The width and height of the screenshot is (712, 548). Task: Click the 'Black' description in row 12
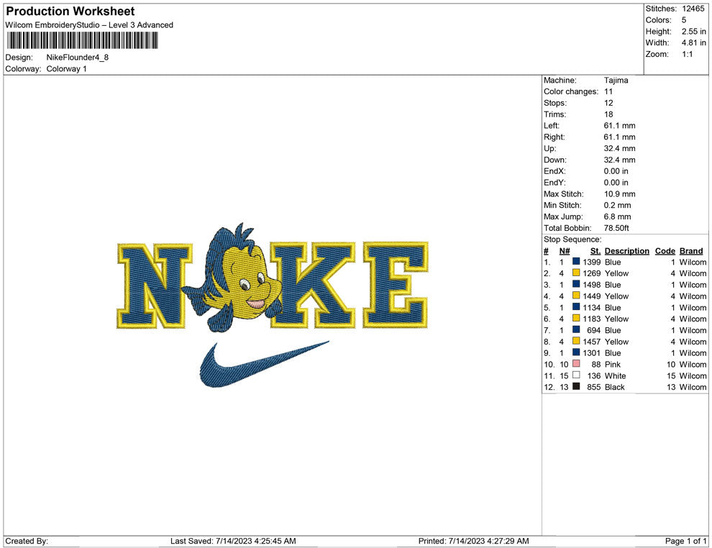click(615, 387)
